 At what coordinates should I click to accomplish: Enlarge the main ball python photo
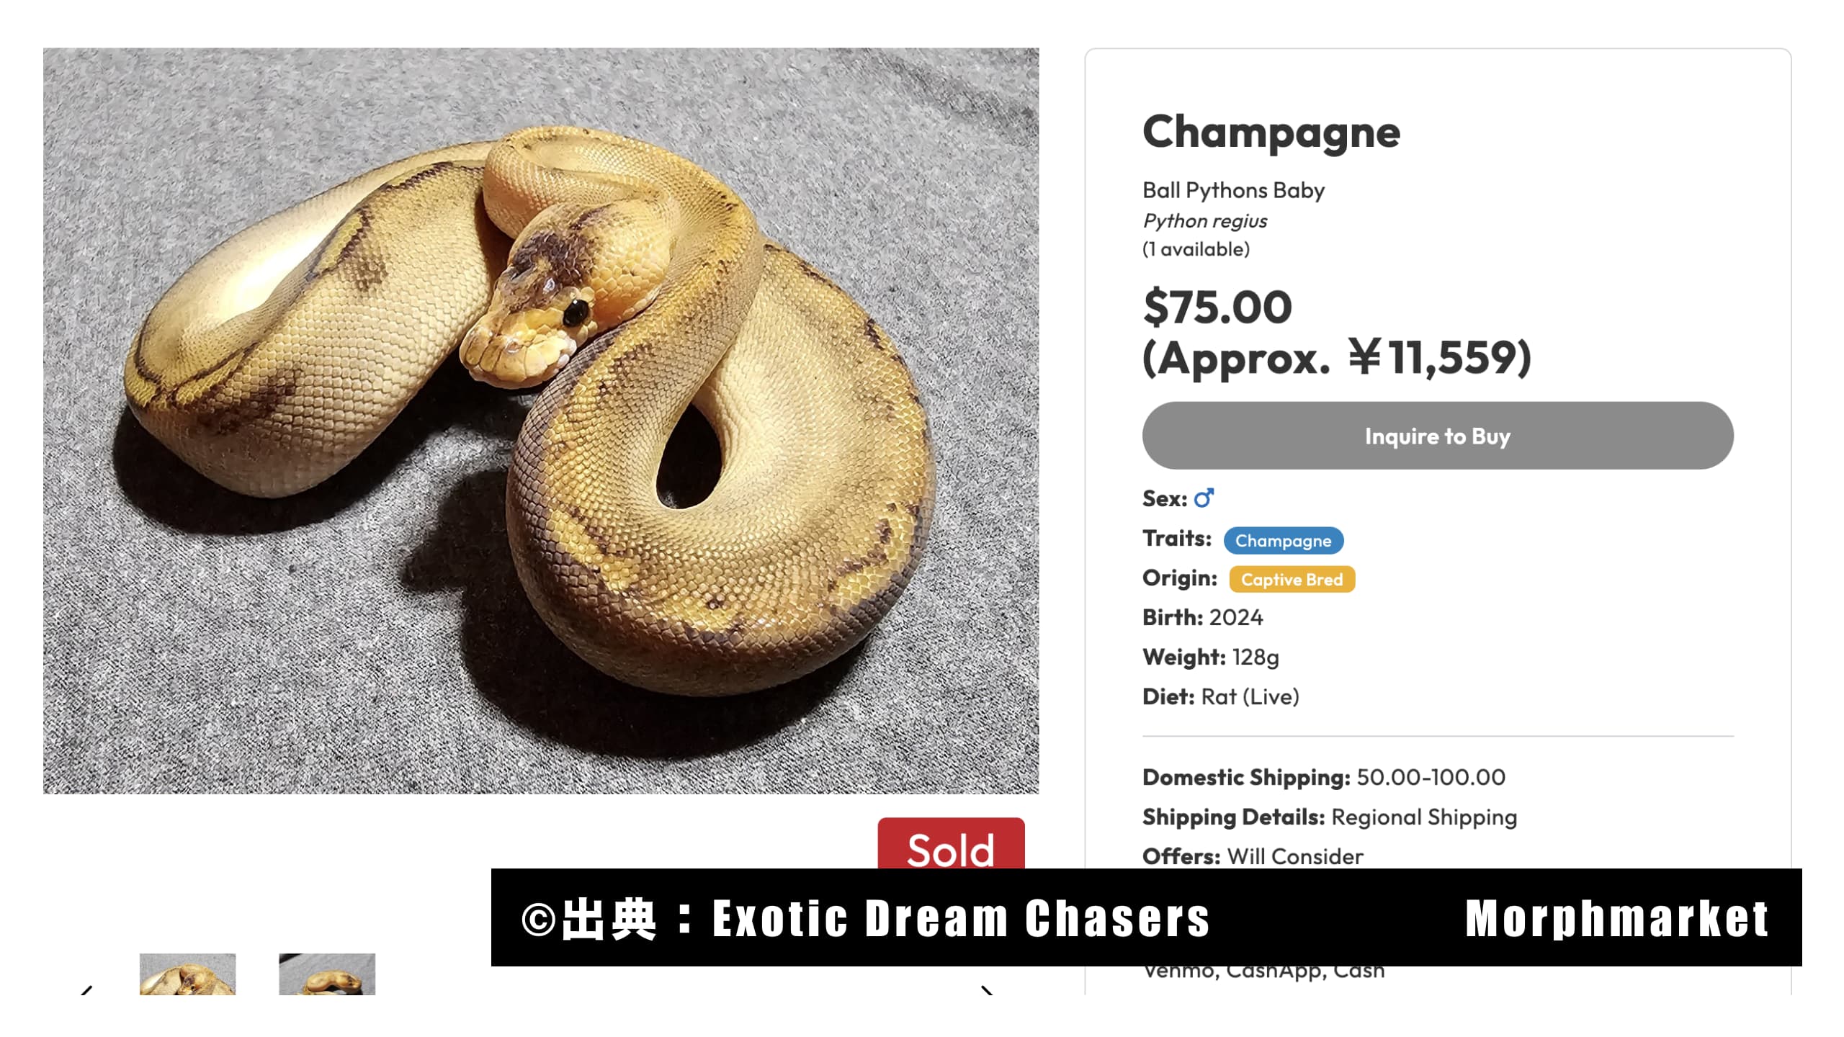point(541,421)
